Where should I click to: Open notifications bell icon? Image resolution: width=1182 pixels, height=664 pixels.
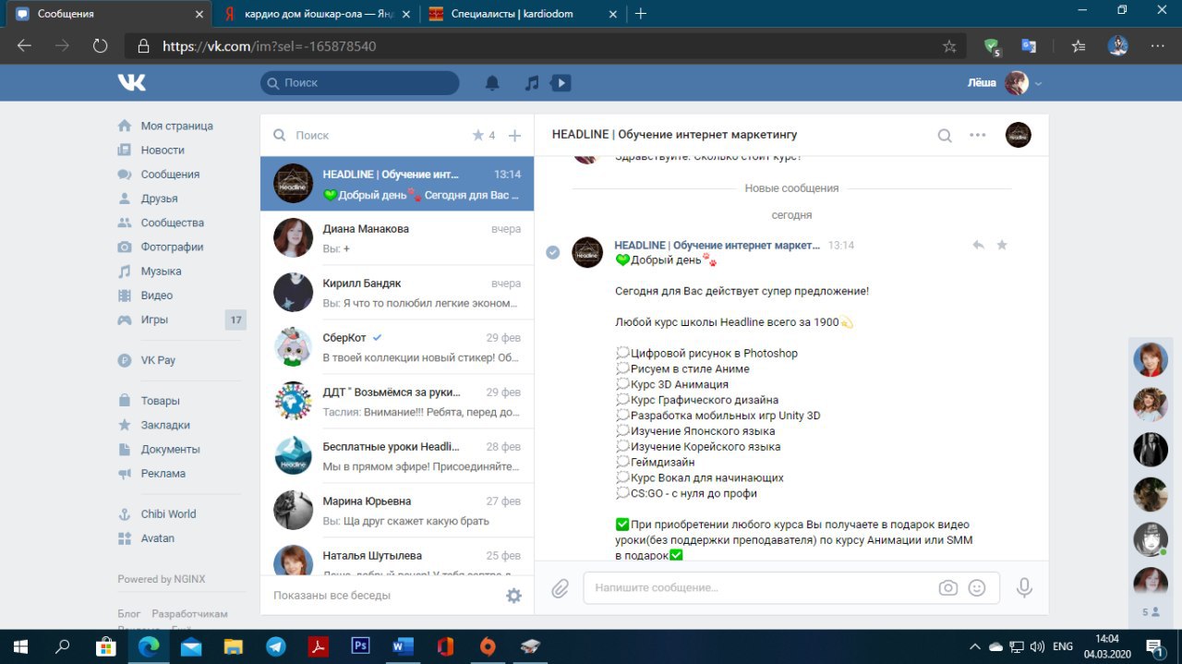coord(492,83)
